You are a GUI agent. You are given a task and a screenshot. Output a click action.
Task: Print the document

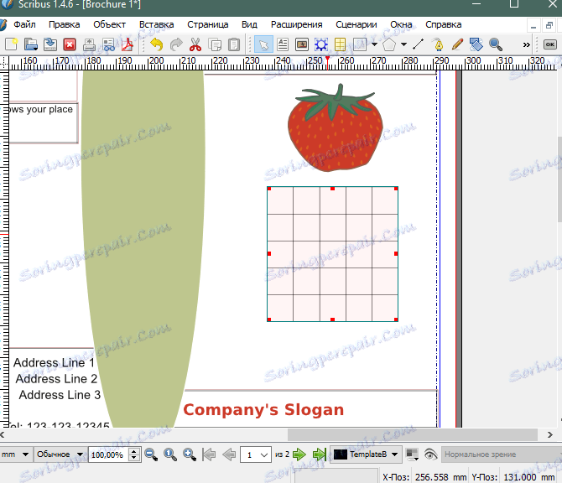tap(89, 44)
